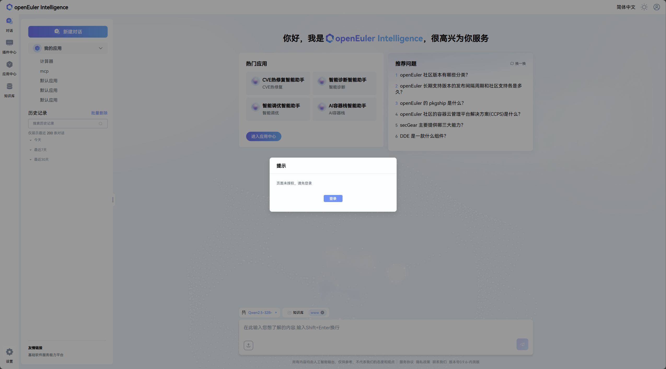This screenshot has height=369, width=666.
Task: Remove the www knowledge base tag
Action: click(x=322, y=313)
